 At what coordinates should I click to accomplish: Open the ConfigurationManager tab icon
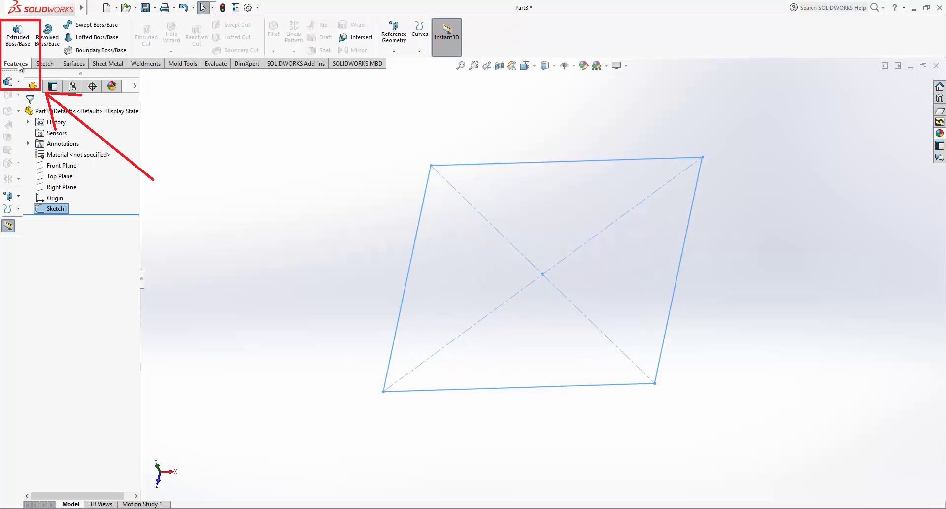tap(72, 86)
